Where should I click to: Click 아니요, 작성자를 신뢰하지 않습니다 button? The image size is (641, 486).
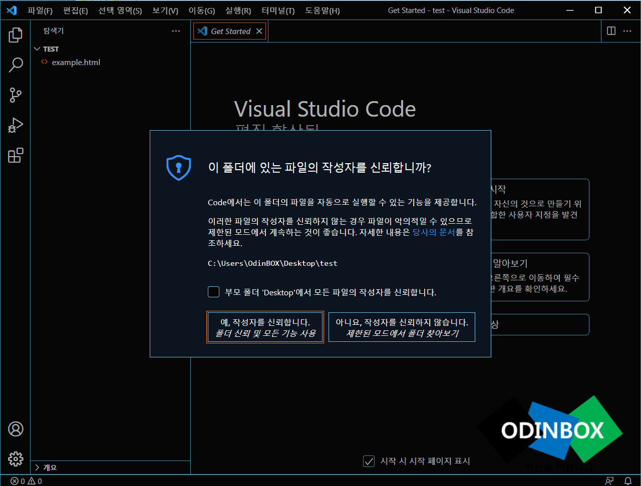402,327
